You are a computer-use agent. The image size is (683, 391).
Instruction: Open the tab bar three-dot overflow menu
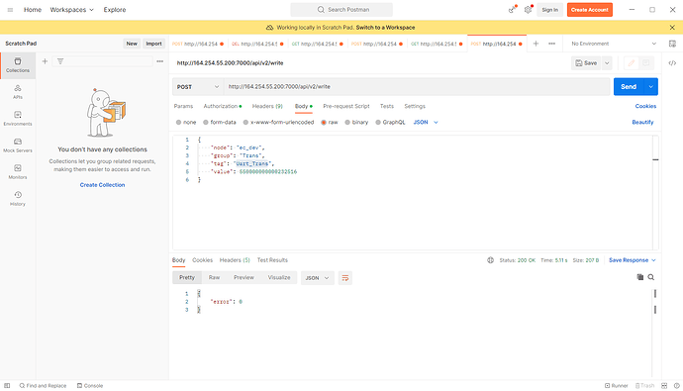552,44
